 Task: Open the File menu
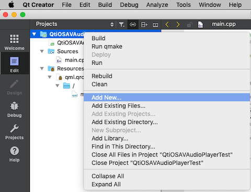[66, 5]
